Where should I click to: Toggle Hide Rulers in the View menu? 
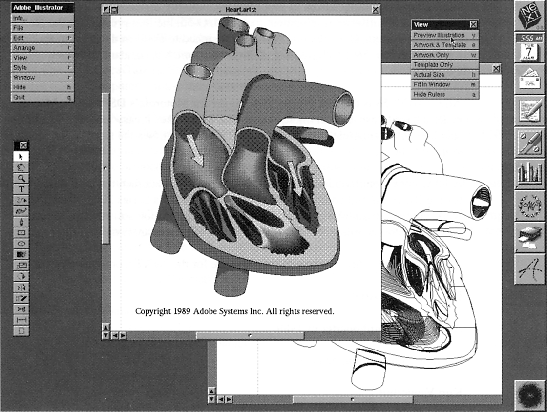(x=442, y=93)
